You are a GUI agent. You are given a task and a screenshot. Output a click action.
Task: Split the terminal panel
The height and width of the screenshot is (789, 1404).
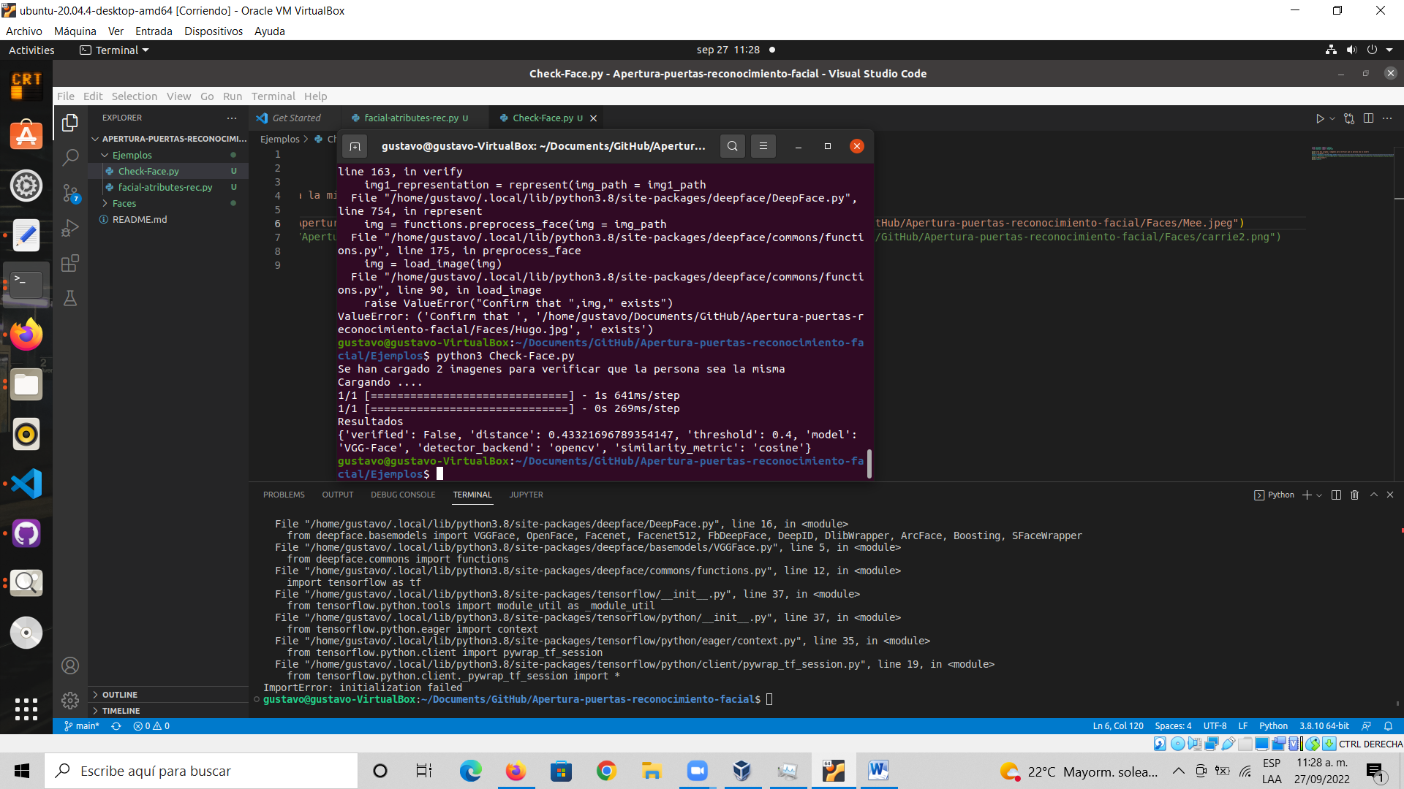1336,495
